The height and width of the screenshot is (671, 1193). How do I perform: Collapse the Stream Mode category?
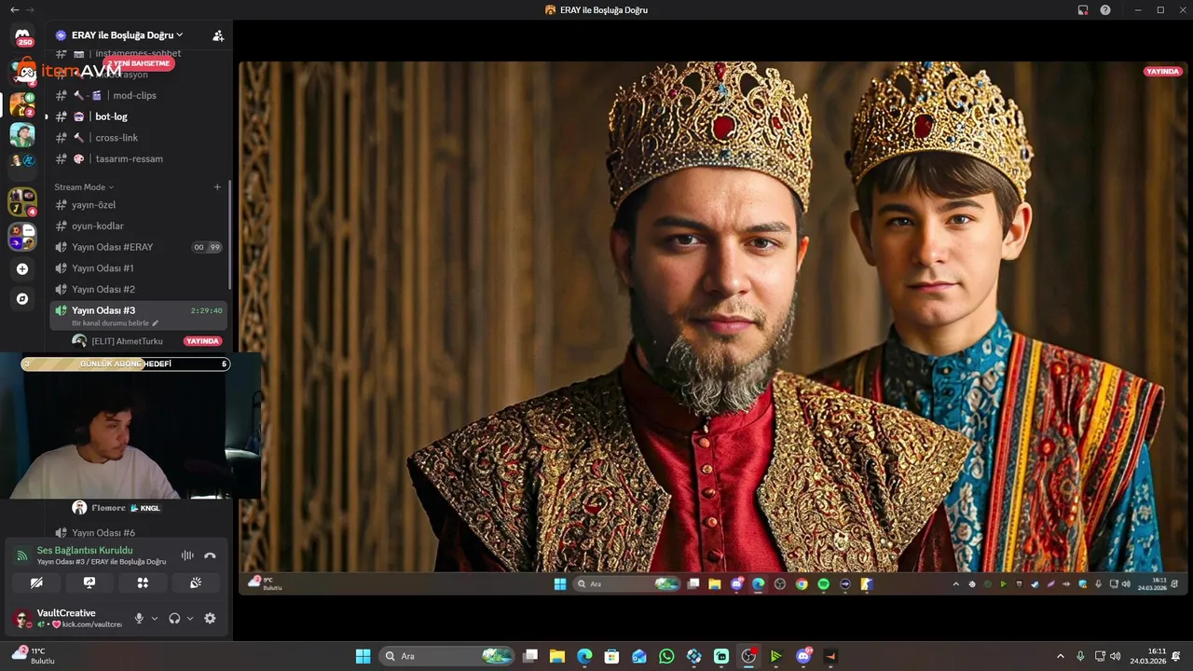tap(84, 187)
